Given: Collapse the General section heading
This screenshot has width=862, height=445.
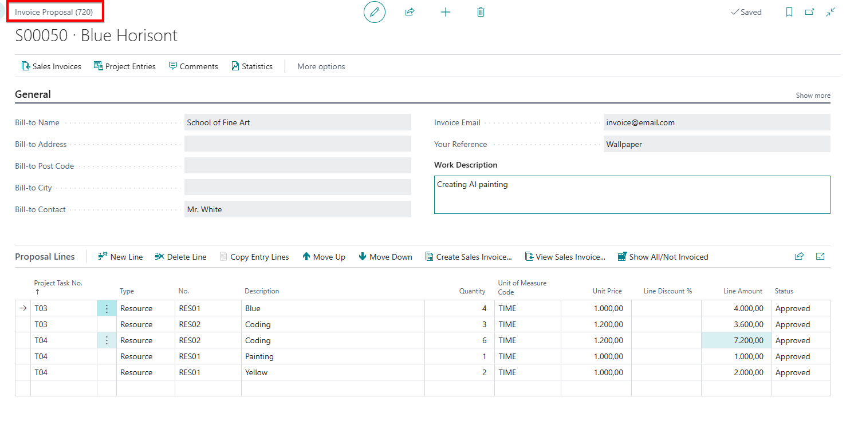Looking at the screenshot, I should click(33, 94).
